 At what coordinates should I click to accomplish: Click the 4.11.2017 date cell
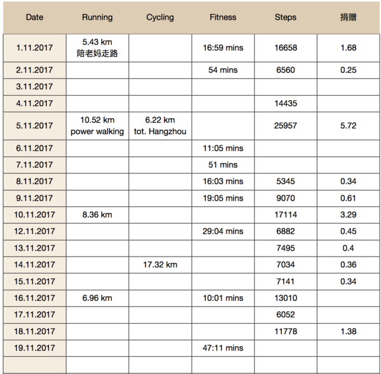click(34, 104)
